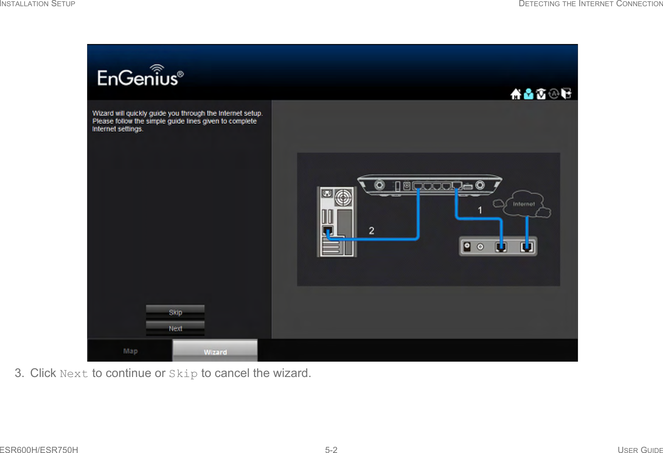
Task: Click the 'Wizard will quickly guide you' text
Action: pyautogui.click(x=177, y=121)
